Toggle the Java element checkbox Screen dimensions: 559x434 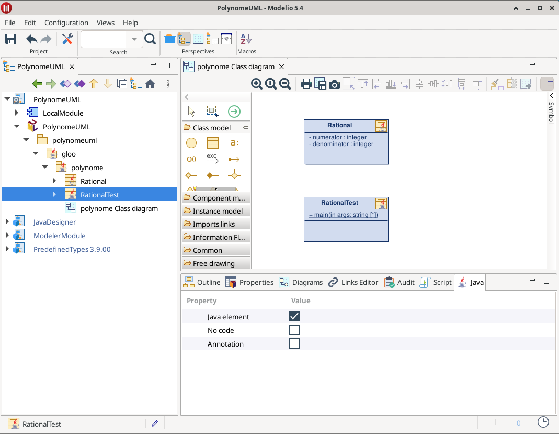coord(294,316)
